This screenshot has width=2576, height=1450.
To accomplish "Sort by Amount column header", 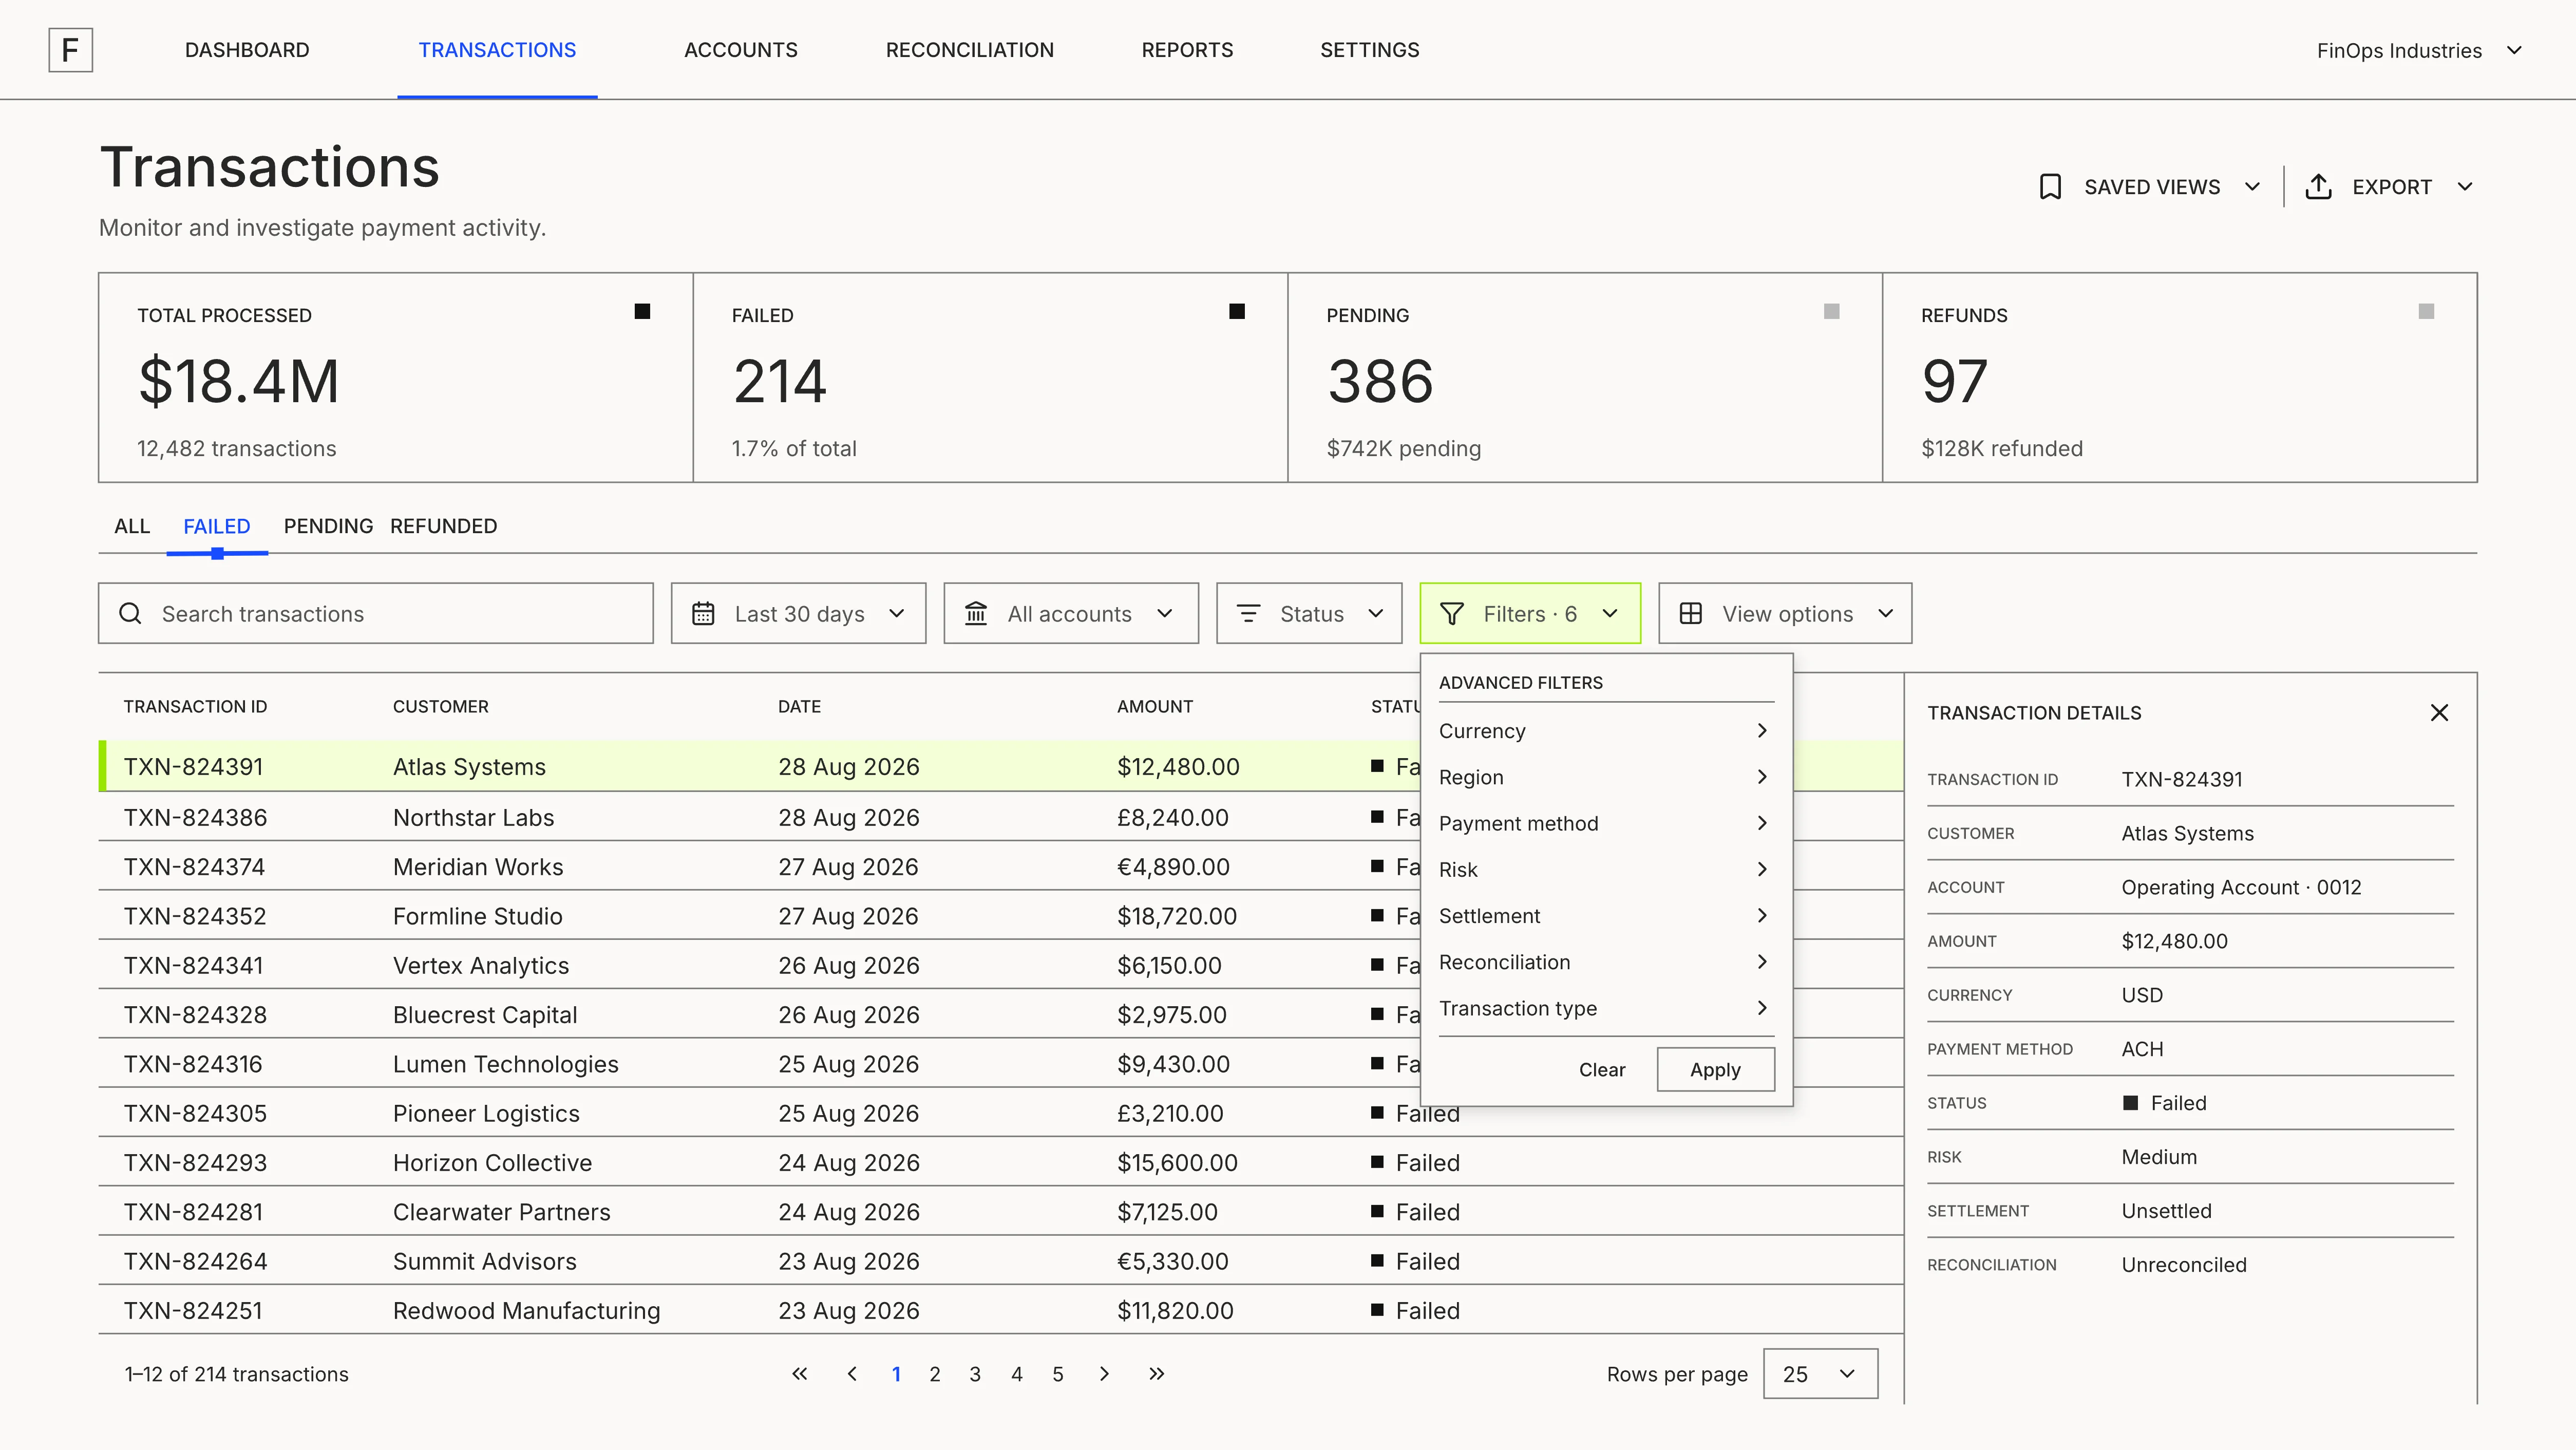I will tap(1154, 706).
